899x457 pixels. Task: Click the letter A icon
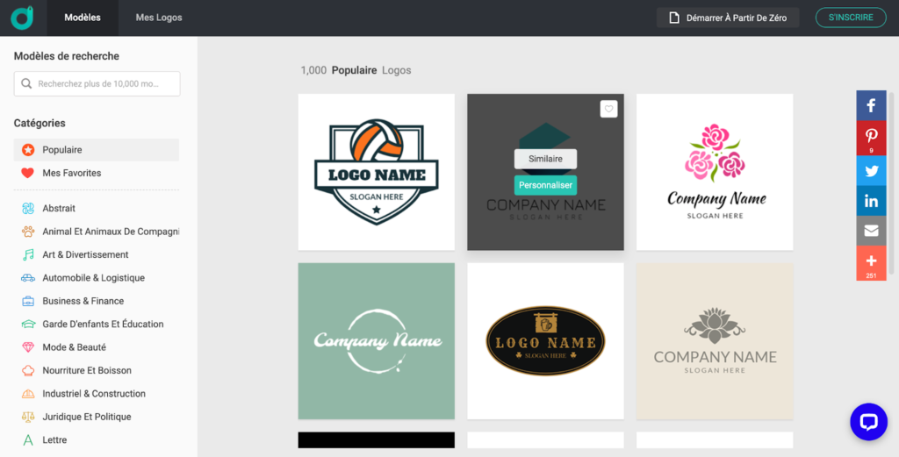pyautogui.click(x=27, y=440)
